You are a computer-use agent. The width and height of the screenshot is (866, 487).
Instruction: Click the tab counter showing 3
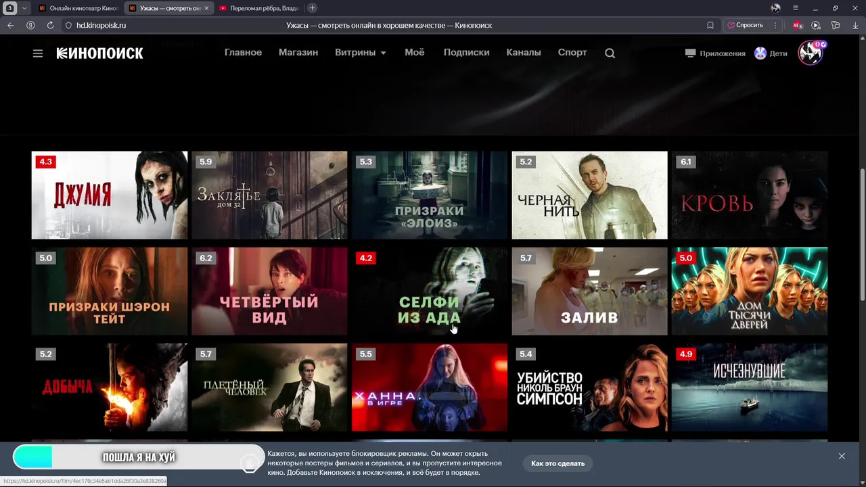tap(10, 8)
